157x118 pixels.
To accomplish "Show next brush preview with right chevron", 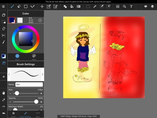I will click(43, 74).
